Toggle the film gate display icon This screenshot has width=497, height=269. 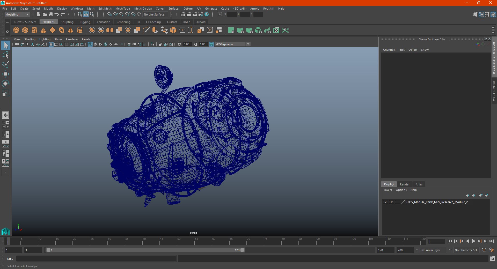click(56, 44)
